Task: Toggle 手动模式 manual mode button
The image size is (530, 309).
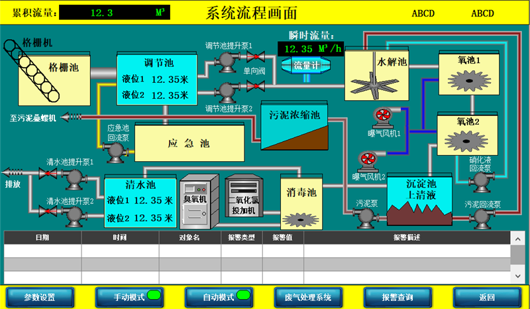Action: point(129,297)
